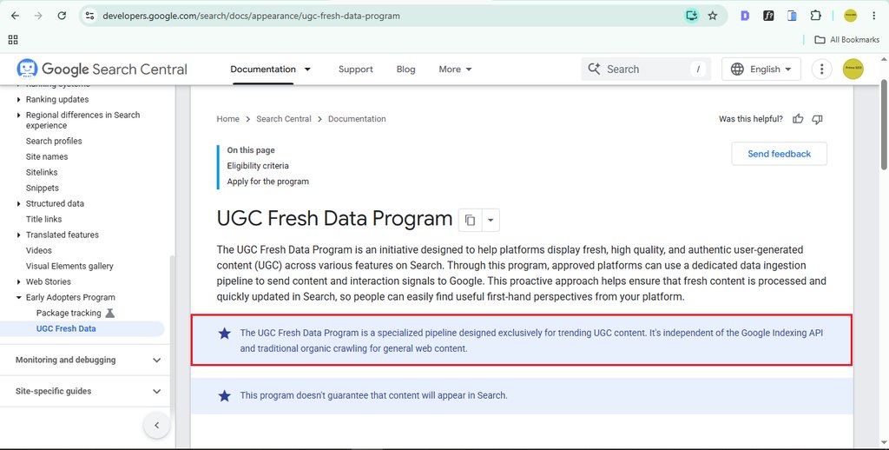This screenshot has width=889, height=450.
Task: Click into the Search field
Action: click(x=646, y=69)
